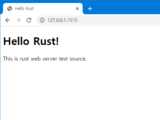
Task: View site information icon
Action: click(x=42, y=20)
